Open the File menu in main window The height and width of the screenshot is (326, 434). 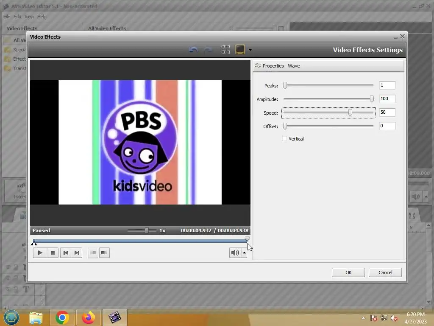[x=7, y=17]
